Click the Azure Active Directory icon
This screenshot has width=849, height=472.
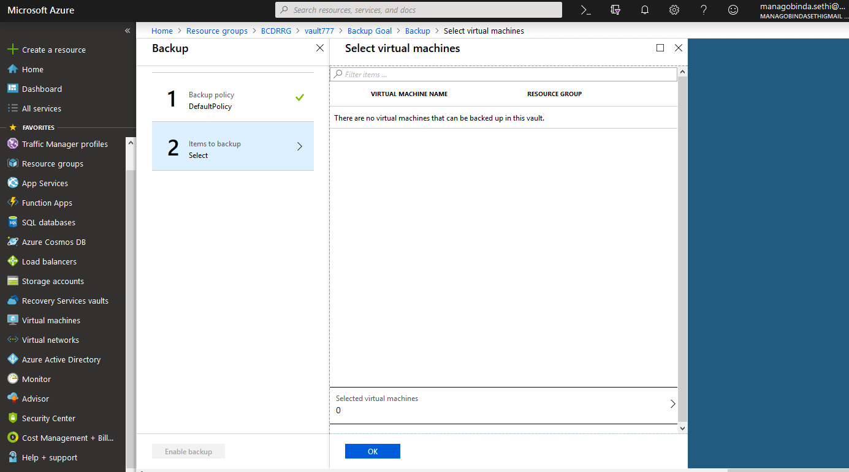(x=12, y=359)
